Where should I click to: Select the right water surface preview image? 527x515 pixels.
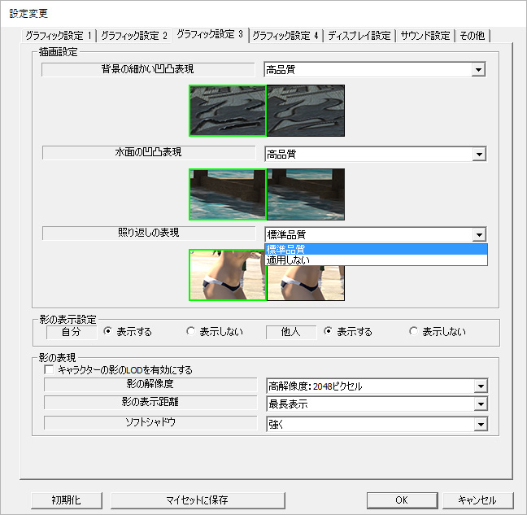[x=306, y=194]
